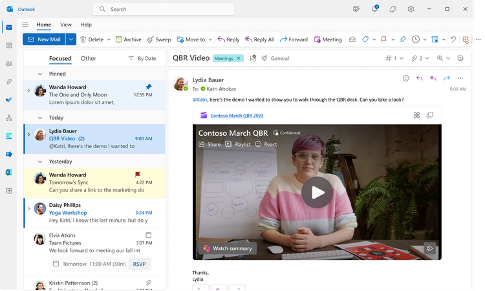The width and height of the screenshot is (485, 291).
Task: Click the Meeting toolbar button
Action: [328, 39]
